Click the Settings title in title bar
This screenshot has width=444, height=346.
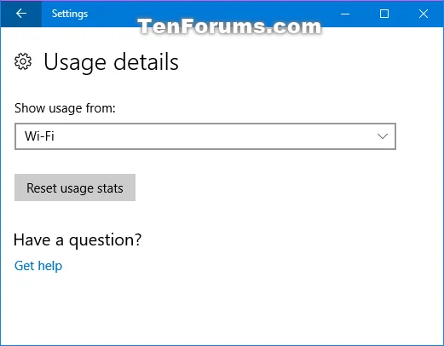coord(70,14)
